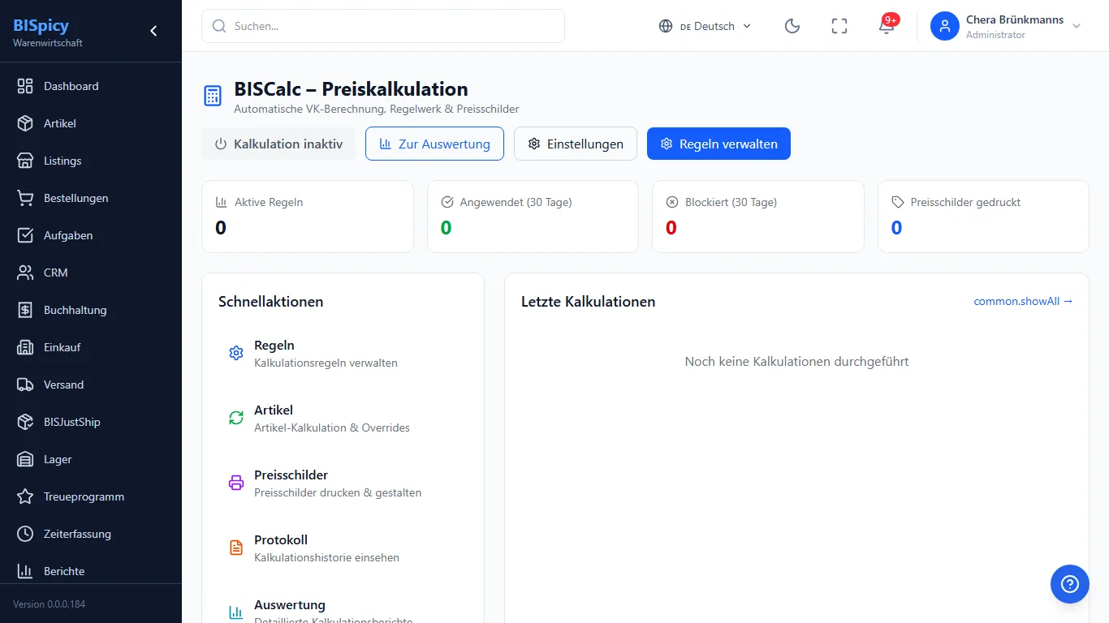1109x623 pixels.
Task: Click the Version 0.0.0.184 text
Action: coord(49,604)
